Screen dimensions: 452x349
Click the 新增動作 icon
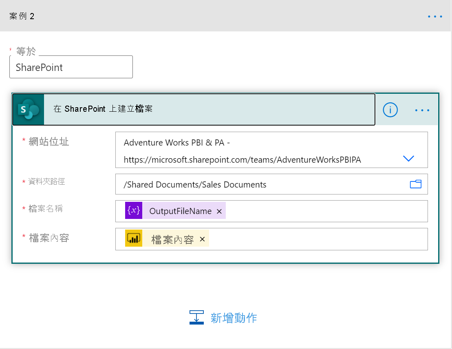(x=196, y=317)
